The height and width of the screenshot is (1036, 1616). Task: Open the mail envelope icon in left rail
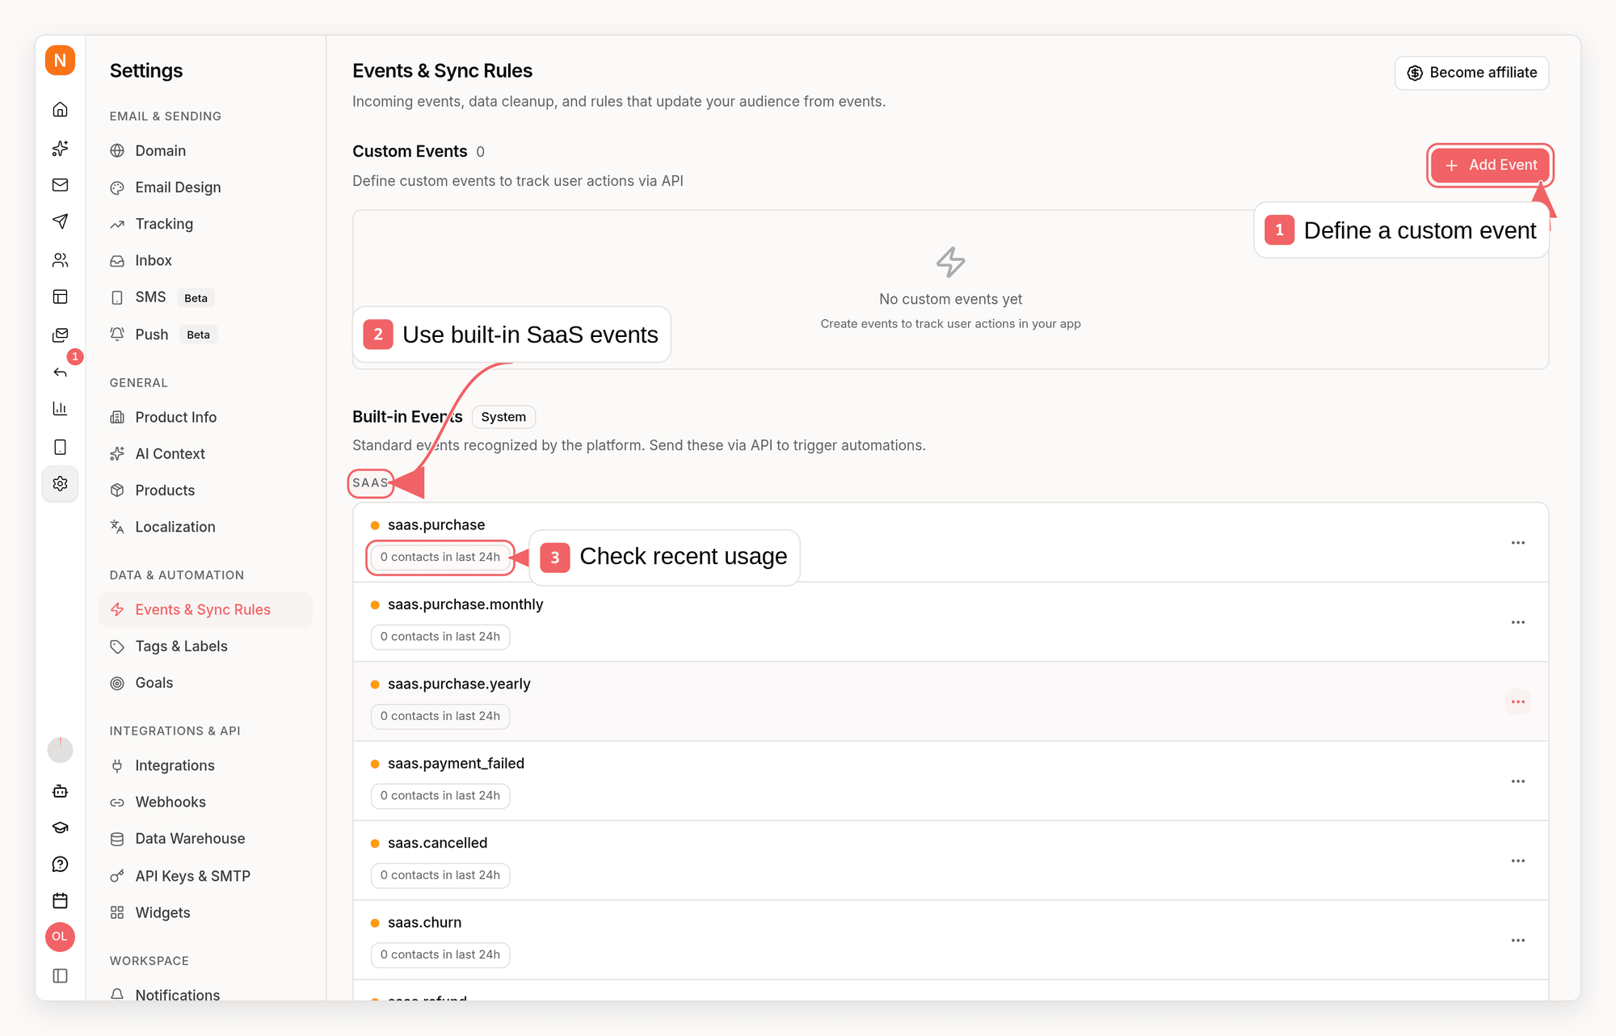point(60,185)
